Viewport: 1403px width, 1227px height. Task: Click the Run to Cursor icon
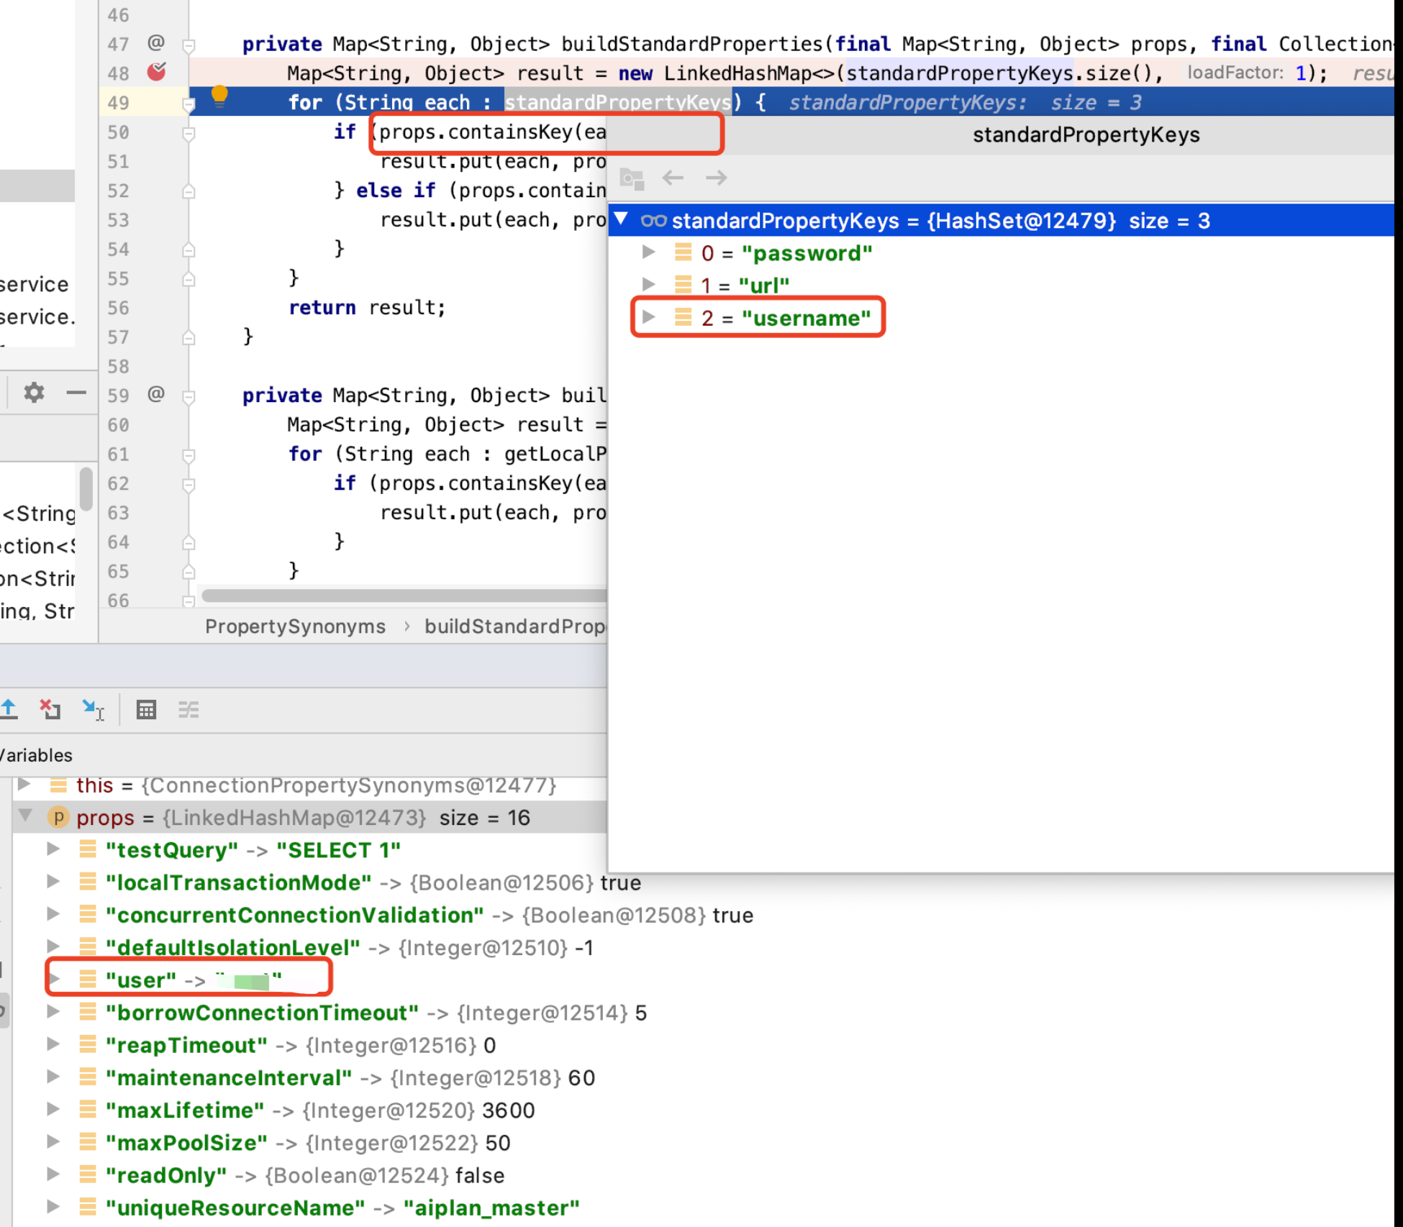[x=94, y=710]
